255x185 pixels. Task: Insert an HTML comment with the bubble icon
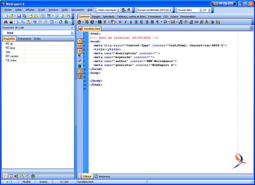(x=186, y=22)
